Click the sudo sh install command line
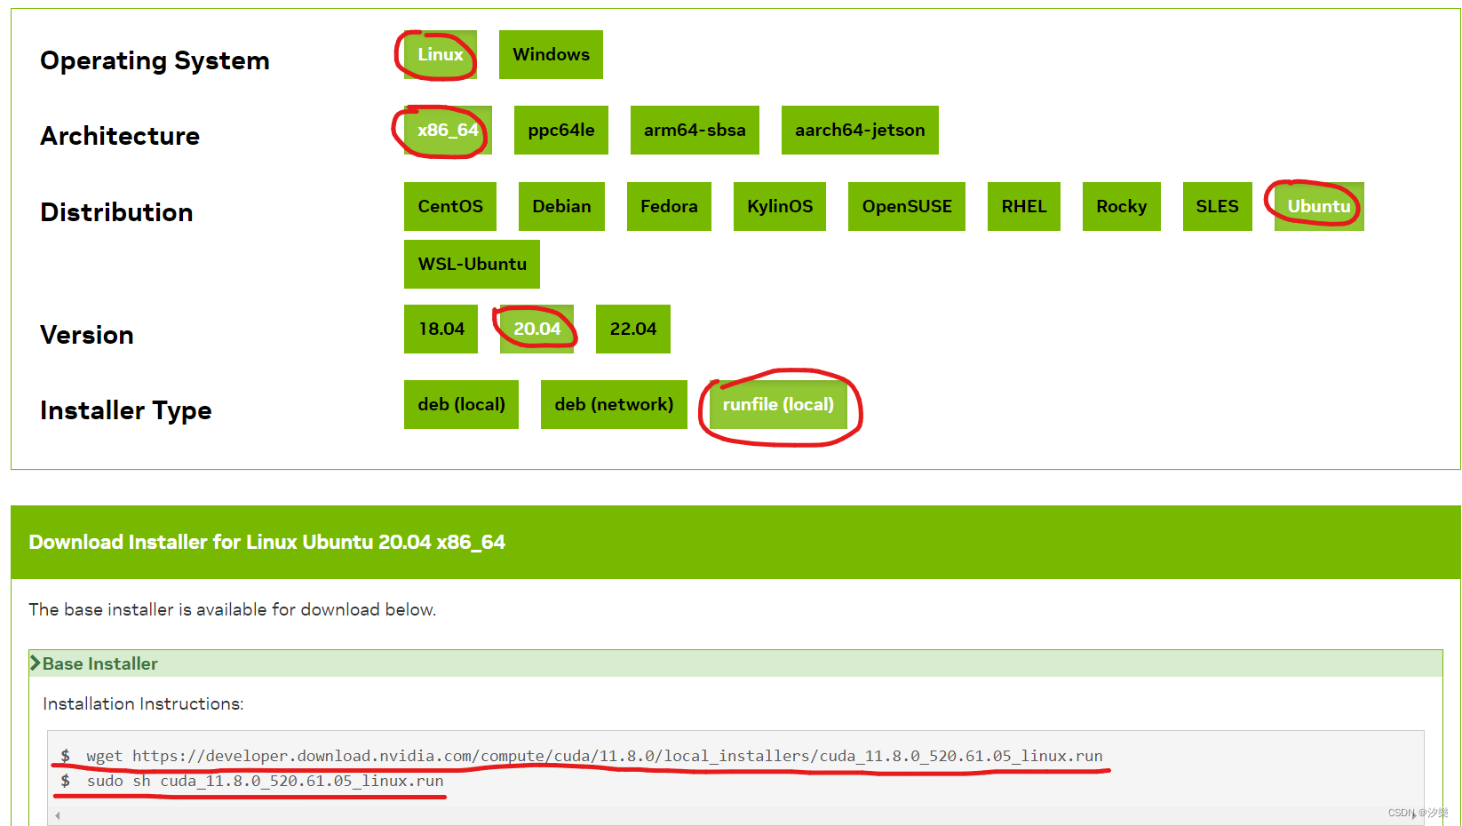 pos(265,781)
